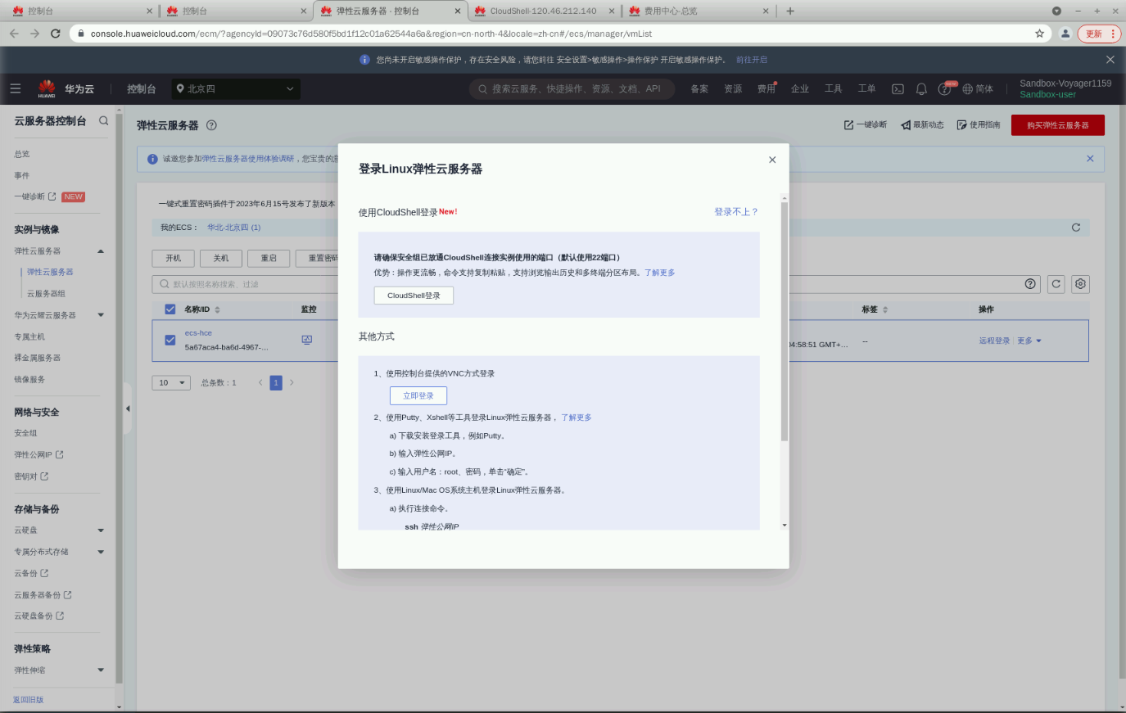The width and height of the screenshot is (1126, 713).
Task: Open the browser profile icon
Action: 1065,34
